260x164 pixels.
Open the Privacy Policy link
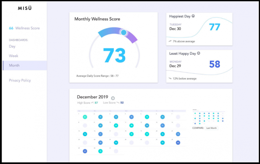20,80
